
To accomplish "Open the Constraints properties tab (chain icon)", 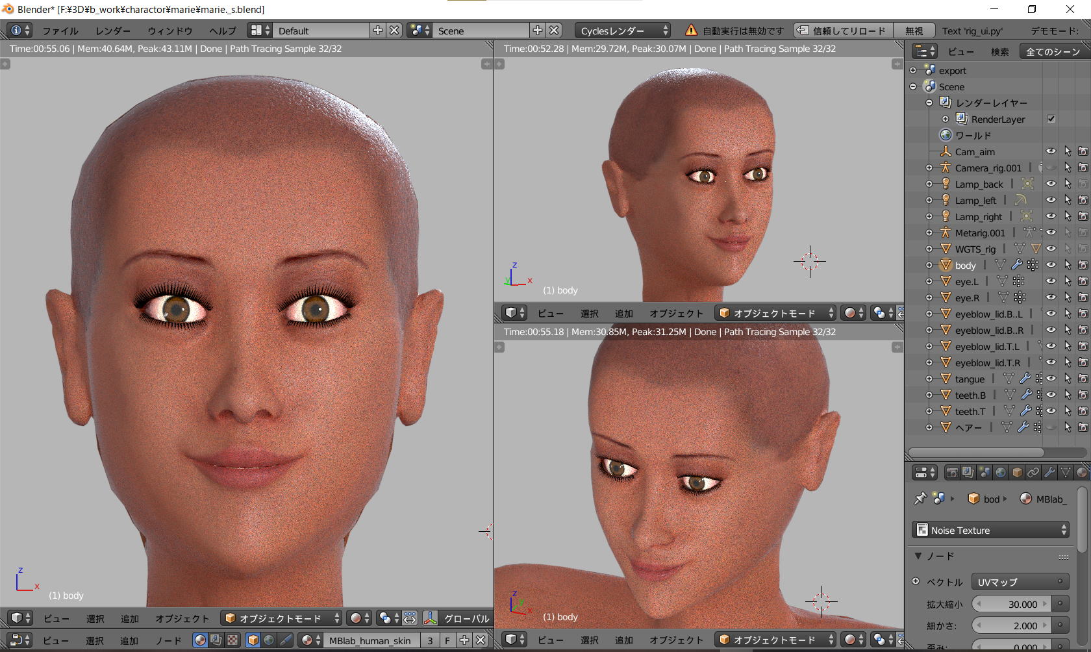I will tap(1033, 473).
